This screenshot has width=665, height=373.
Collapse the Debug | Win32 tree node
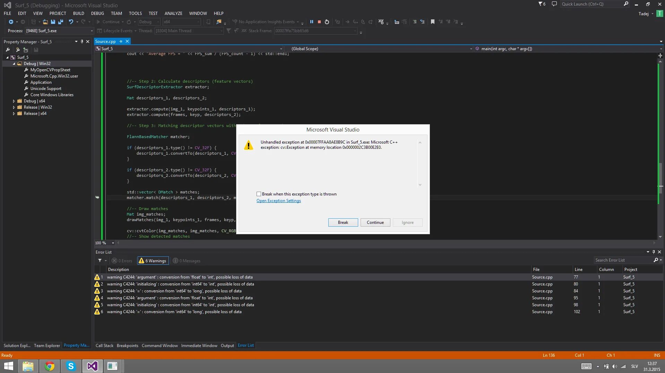coord(14,64)
